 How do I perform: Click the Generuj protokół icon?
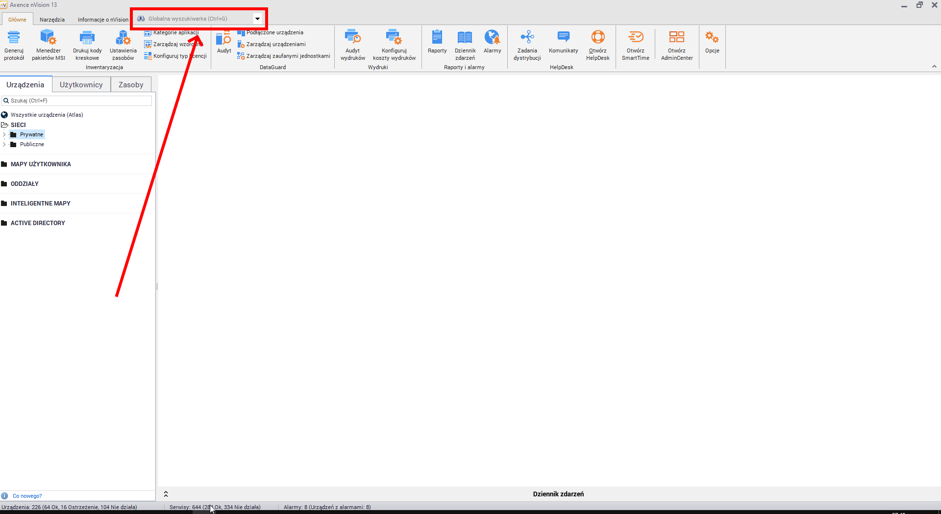[x=14, y=38]
